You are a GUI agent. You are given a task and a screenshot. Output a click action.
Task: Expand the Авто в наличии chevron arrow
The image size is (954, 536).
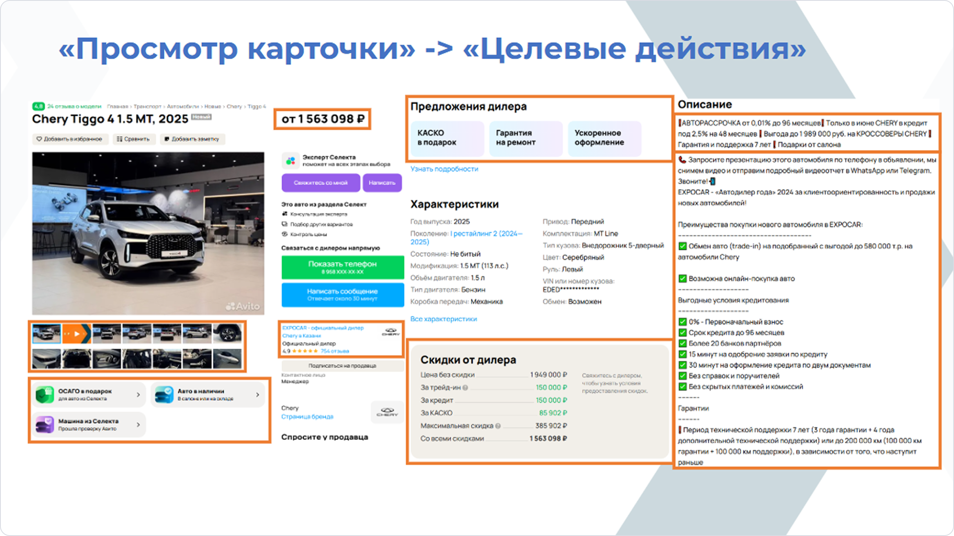(x=257, y=395)
